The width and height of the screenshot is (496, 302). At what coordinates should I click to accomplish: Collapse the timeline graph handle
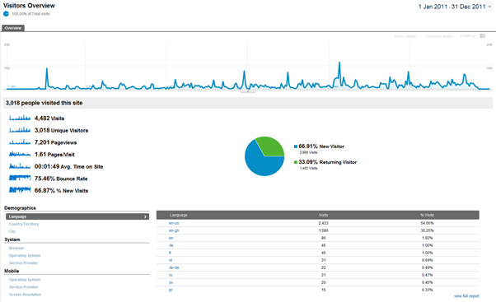click(x=248, y=91)
